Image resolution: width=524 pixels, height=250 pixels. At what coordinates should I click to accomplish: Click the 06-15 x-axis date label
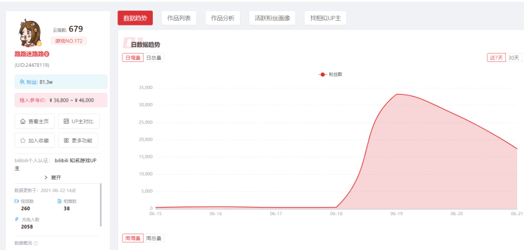click(155, 213)
